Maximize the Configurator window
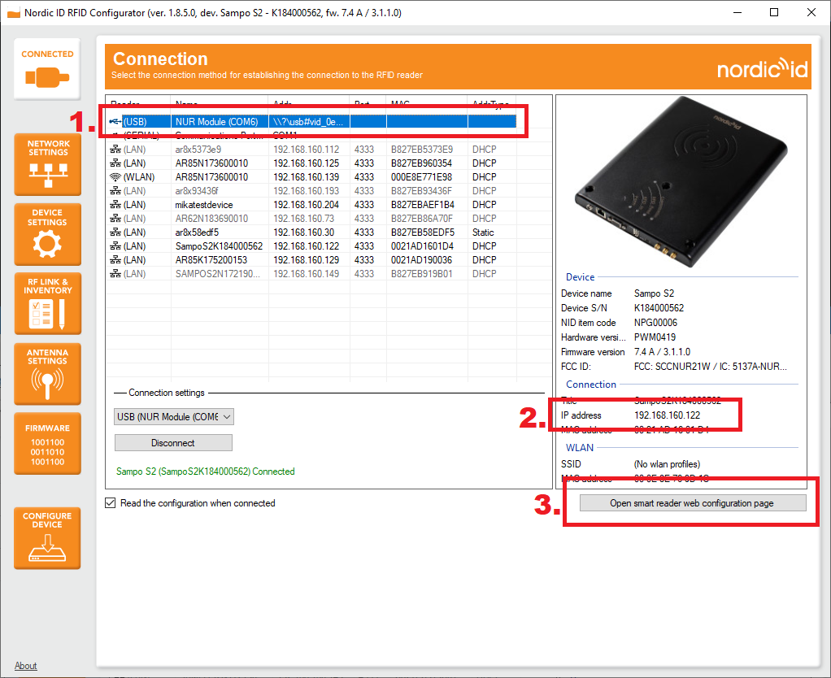This screenshot has width=831, height=678. 774,12
